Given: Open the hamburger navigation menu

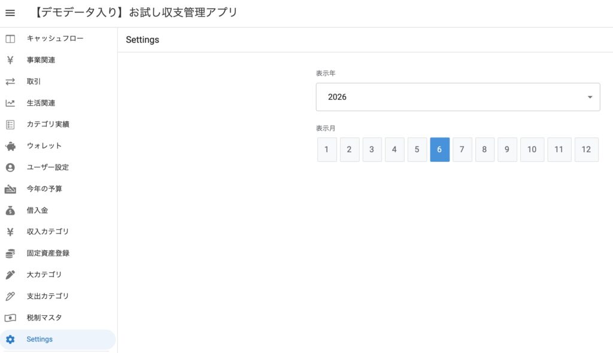Looking at the screenshot, I should pyautogui.click(x=10, y=13).
